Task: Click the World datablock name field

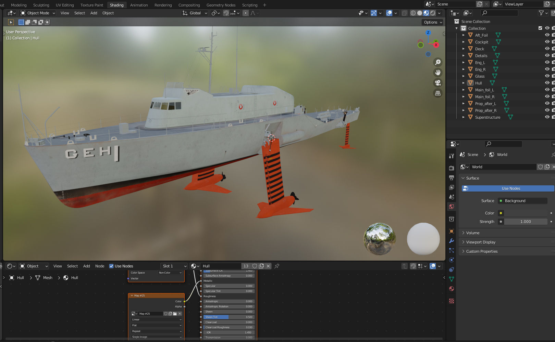Action: tap(503, 167)
